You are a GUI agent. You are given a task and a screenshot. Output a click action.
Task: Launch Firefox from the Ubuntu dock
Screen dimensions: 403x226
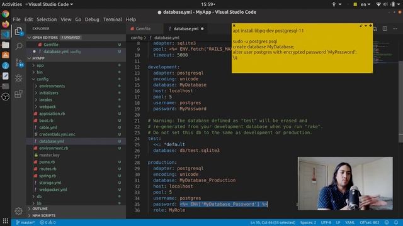coord(6,24)
